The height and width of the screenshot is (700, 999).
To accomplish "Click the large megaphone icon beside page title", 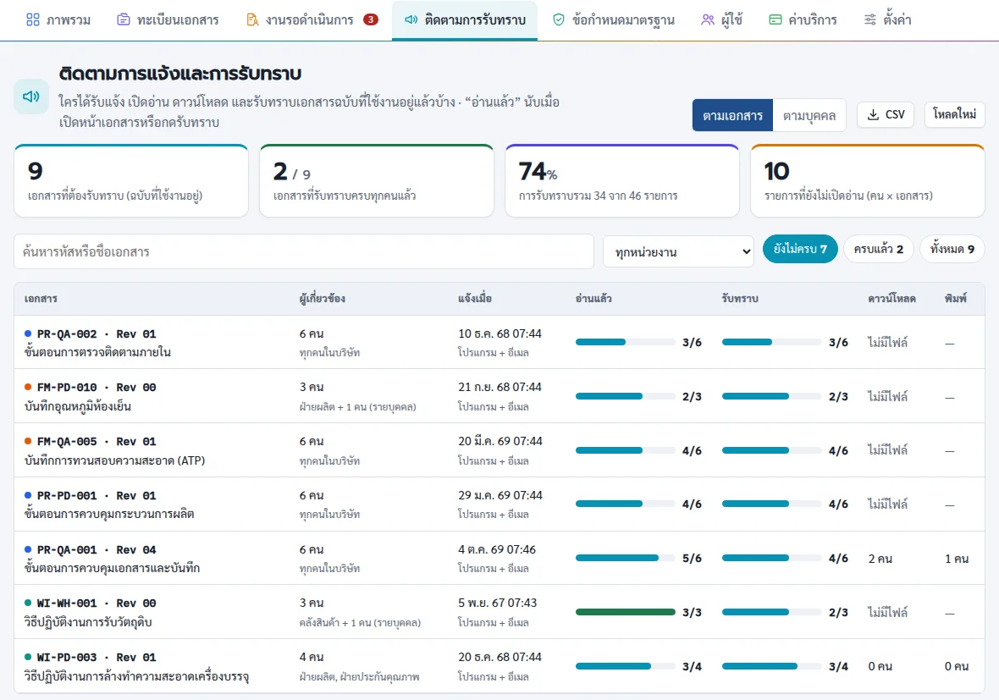I will pyautogui.click(x=31, y=96).
